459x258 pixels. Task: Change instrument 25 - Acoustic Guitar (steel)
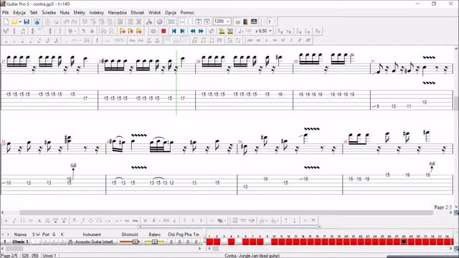[x=91, y=242]
